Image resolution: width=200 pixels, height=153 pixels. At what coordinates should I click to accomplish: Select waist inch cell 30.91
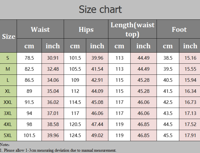tap(53, 58)
